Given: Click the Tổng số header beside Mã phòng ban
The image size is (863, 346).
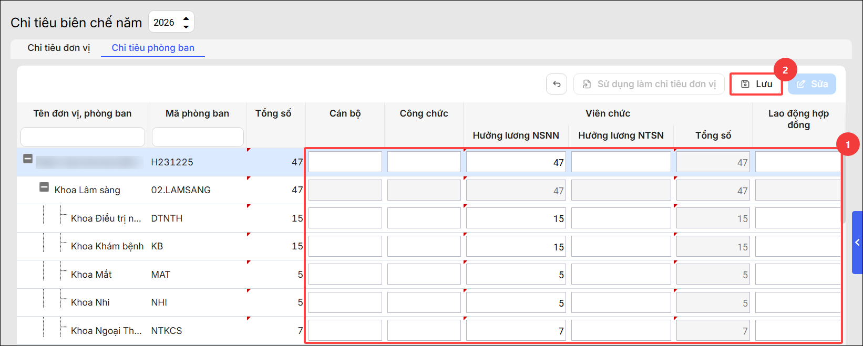Looking at the screenshot, I should click(x=273, y=113).
